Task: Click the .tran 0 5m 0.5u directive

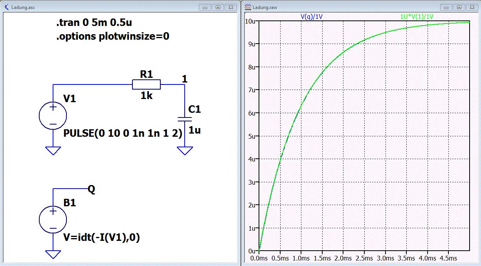Action: (x=97, y=23)
